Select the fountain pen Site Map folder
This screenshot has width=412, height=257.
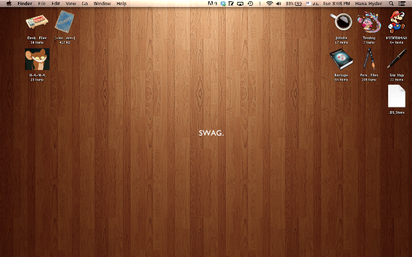point(397,59)
